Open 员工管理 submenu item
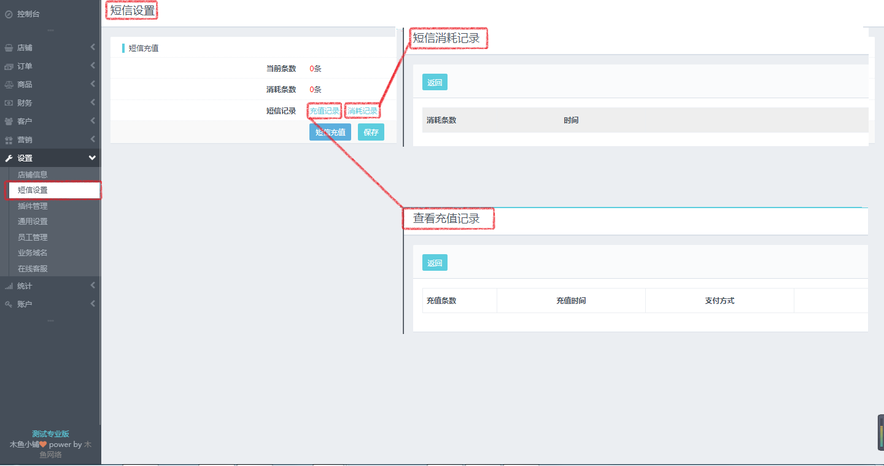Viewport: 884px width, 466px height. (x=33, y=237)
